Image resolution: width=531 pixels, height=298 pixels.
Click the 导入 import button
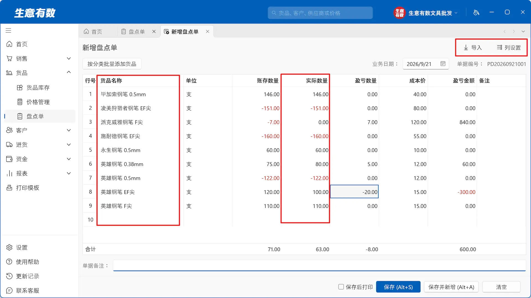[x=473, y=48]
